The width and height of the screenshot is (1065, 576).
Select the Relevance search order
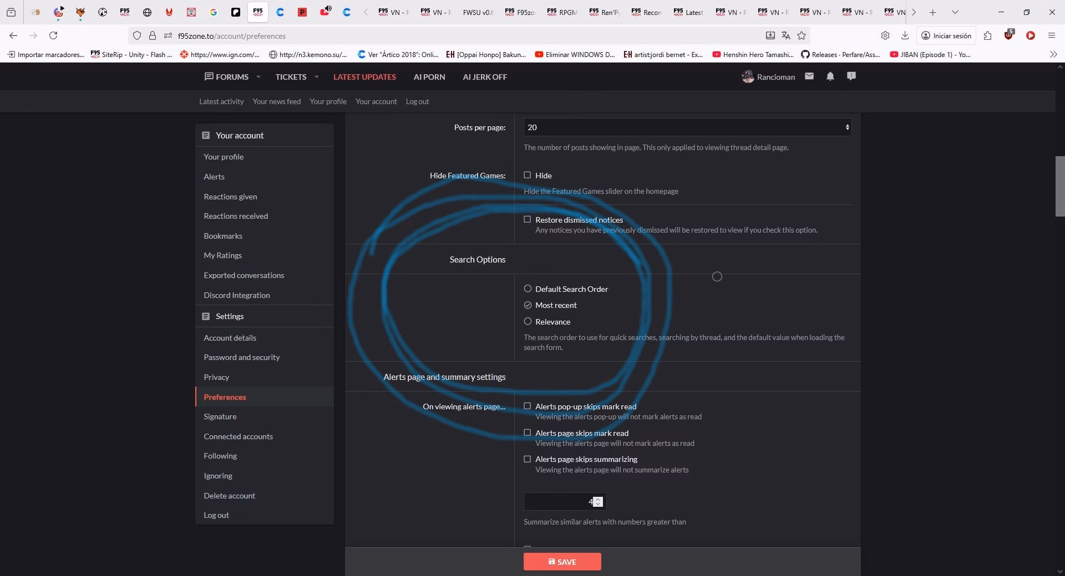click(x=528, y=321)
